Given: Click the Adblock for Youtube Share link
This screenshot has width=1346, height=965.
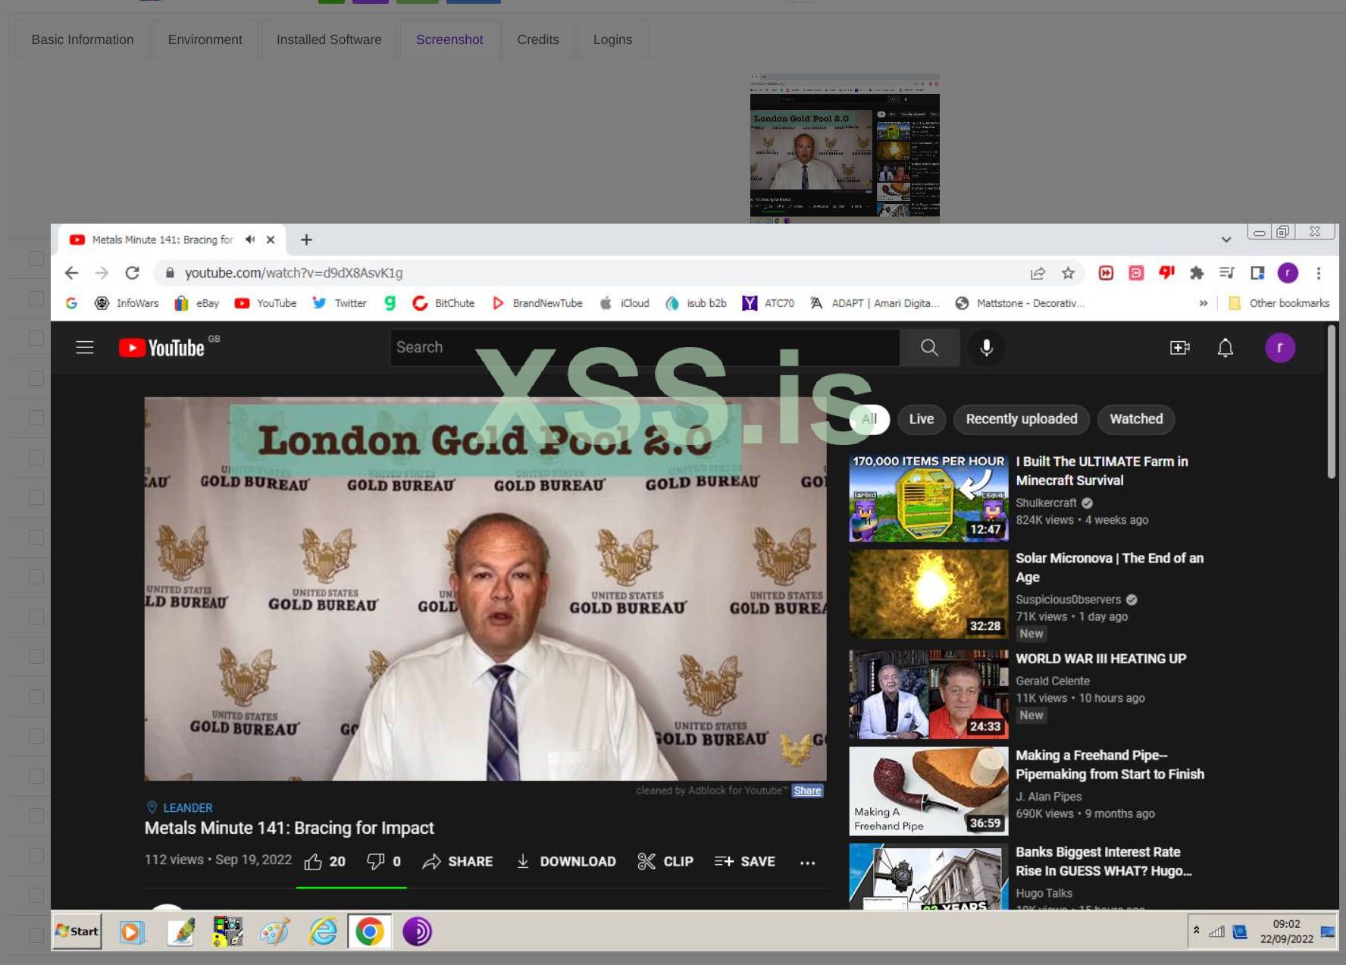Looking at the screenshot, I should click(807, 791).
